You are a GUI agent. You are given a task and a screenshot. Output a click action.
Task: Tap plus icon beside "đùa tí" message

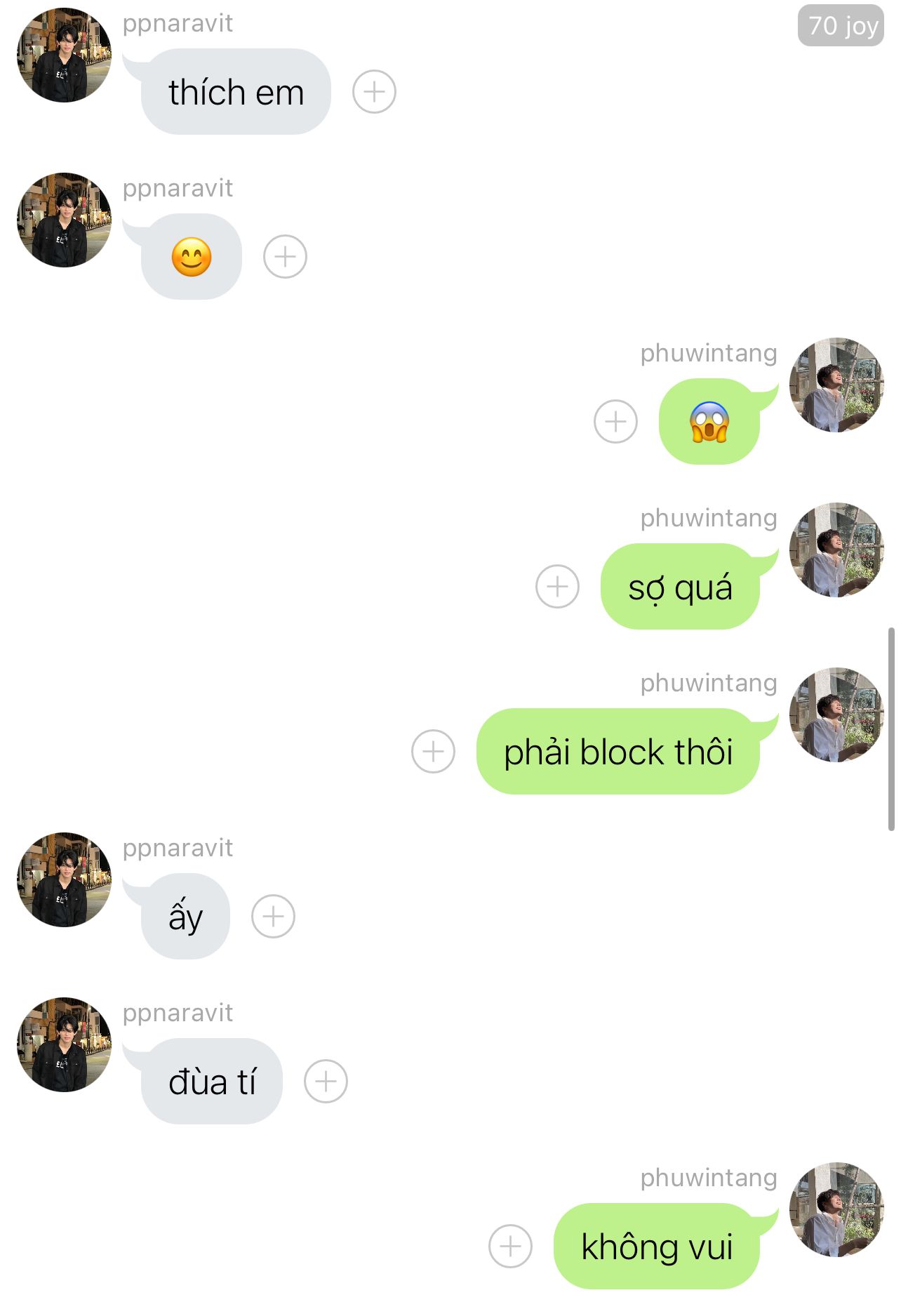326,1082
